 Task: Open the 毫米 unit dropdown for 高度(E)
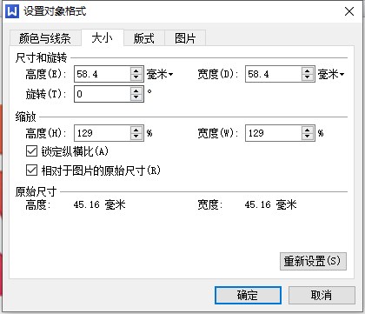[x=160, y=74]
